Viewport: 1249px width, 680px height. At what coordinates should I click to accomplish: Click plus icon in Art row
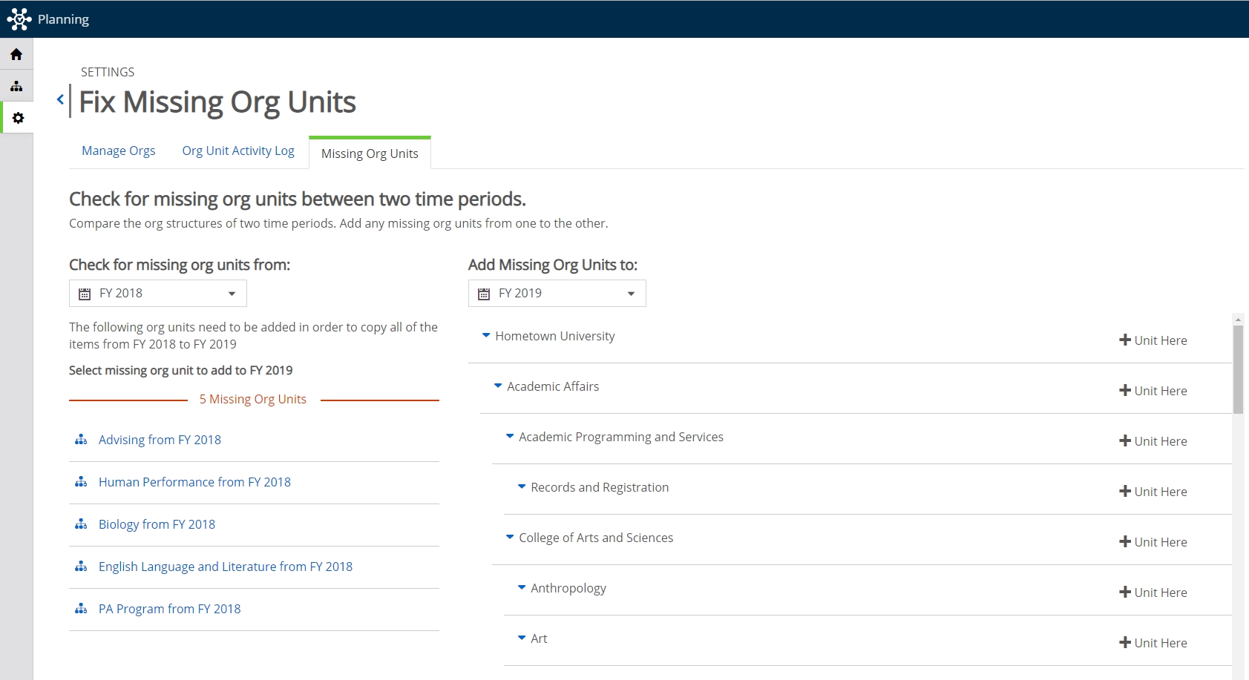[1125, 642]
